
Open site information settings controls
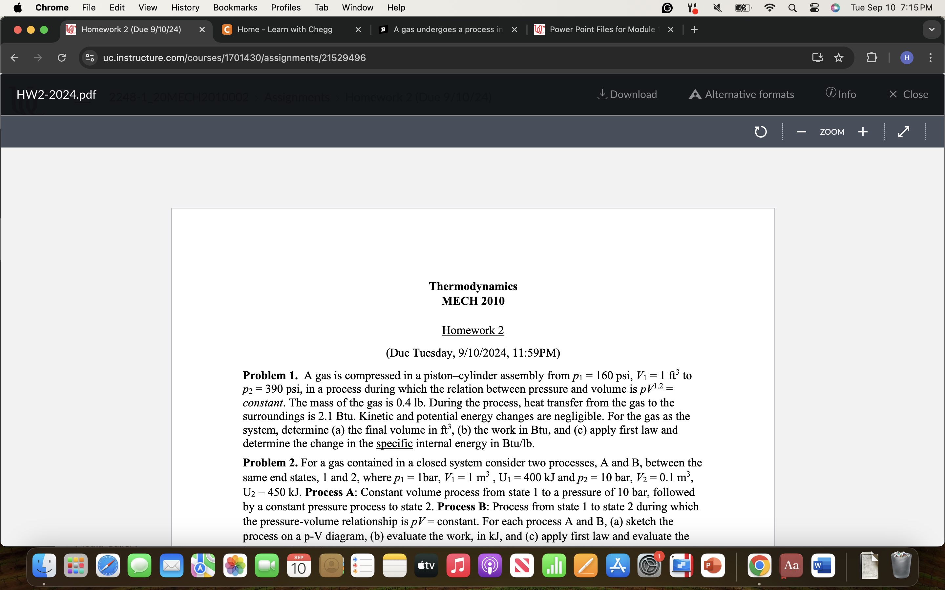(x=90, y=57)
